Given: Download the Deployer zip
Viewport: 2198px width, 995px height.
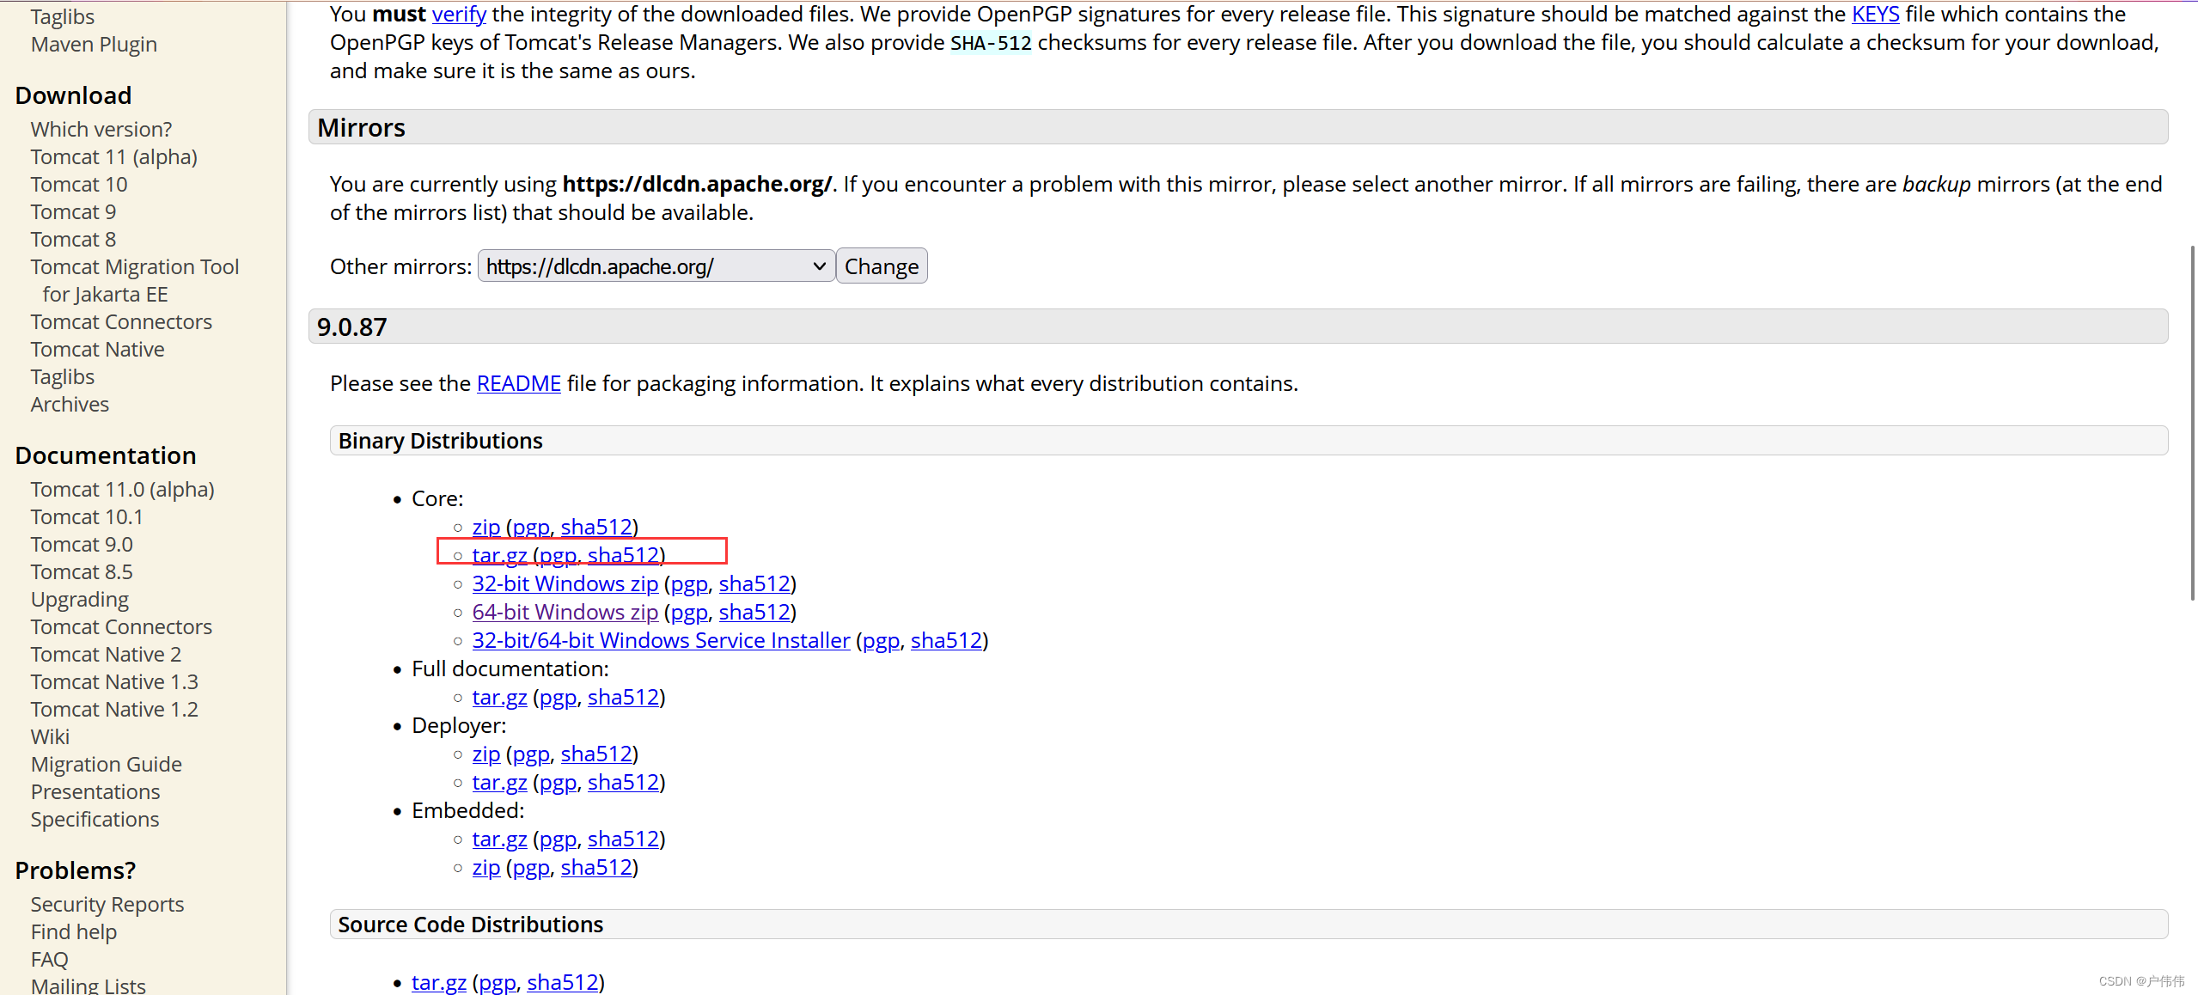Looking at the screenshot, I should tap(485, 754).
